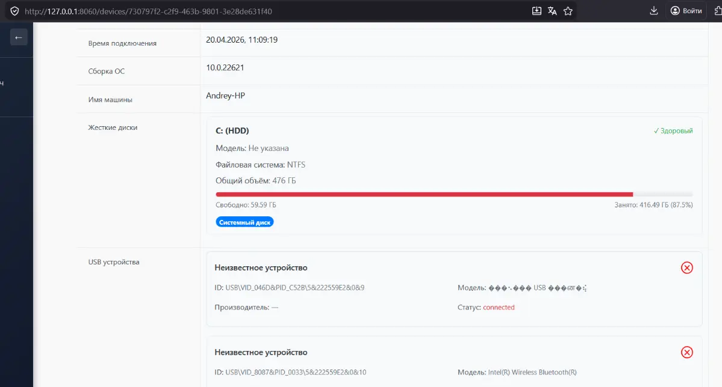The height and width of the screenshot is (387, 722).
Task: Click the Системный диск badge
Action: (244, 222)
